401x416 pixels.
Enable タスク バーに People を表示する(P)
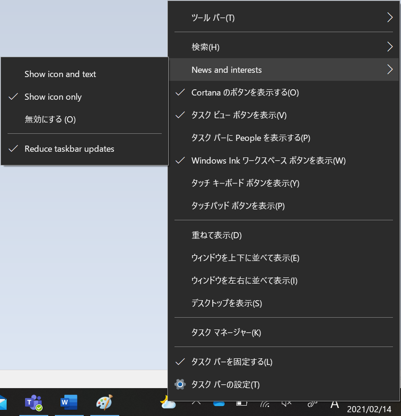[284, 138]
